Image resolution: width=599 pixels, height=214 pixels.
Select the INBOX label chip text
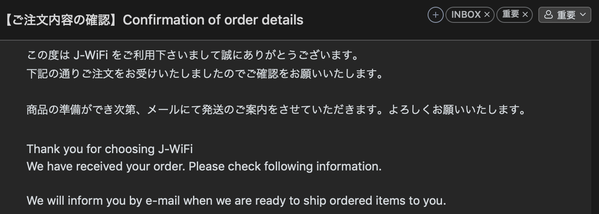tap(466, 15)
